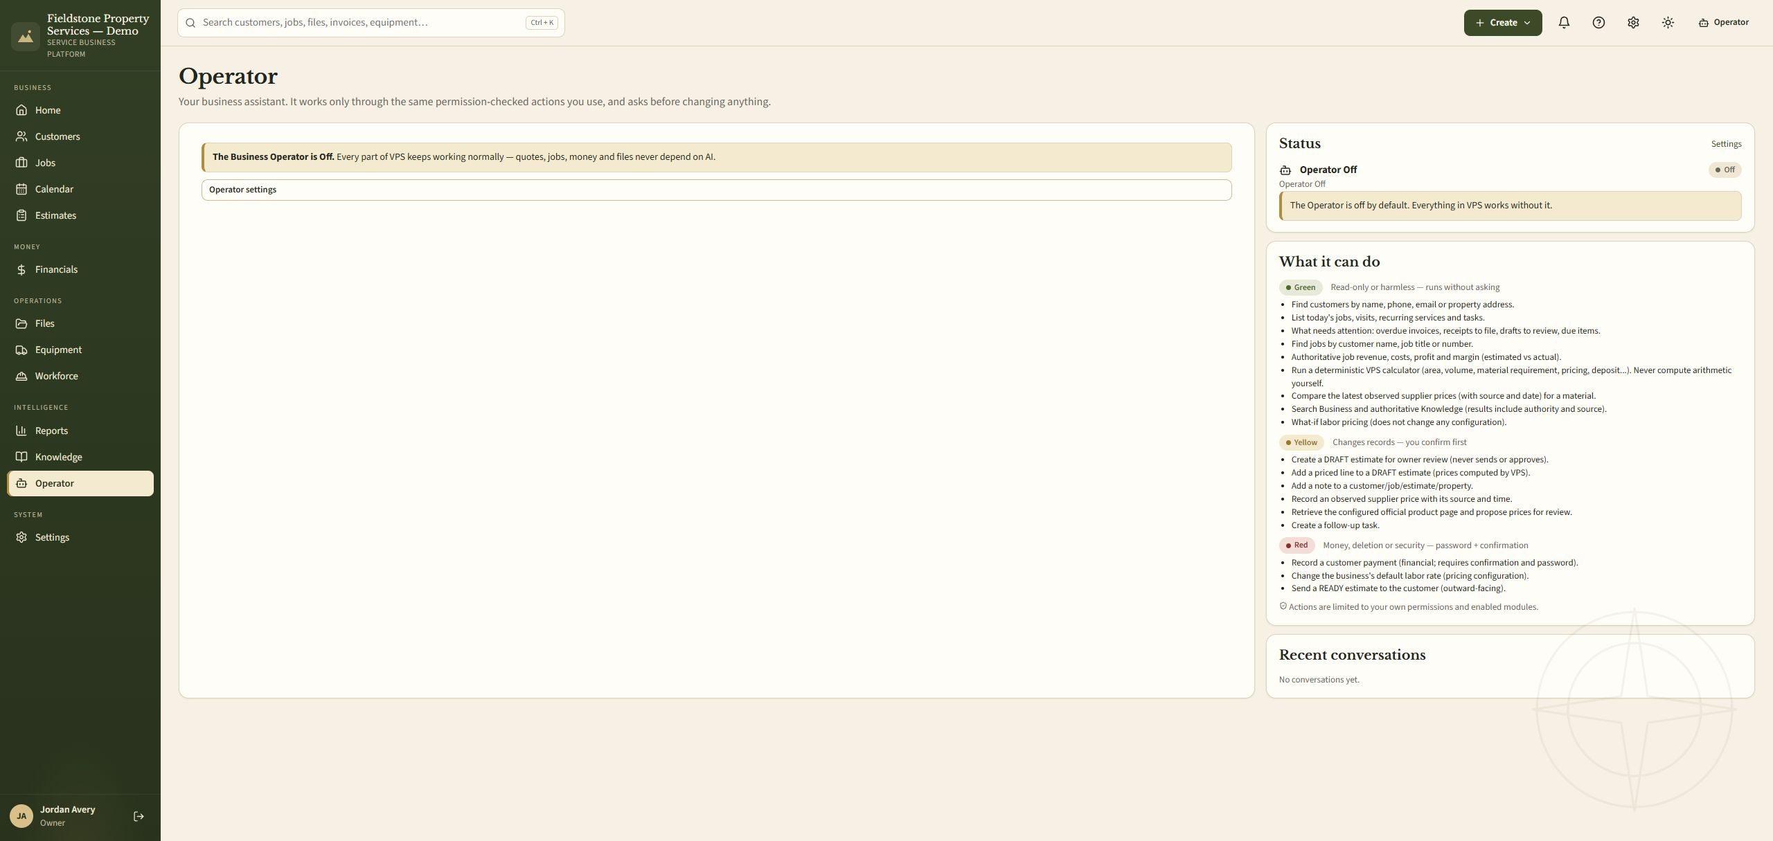Click the Operator settings button

[x=716, y=190]
